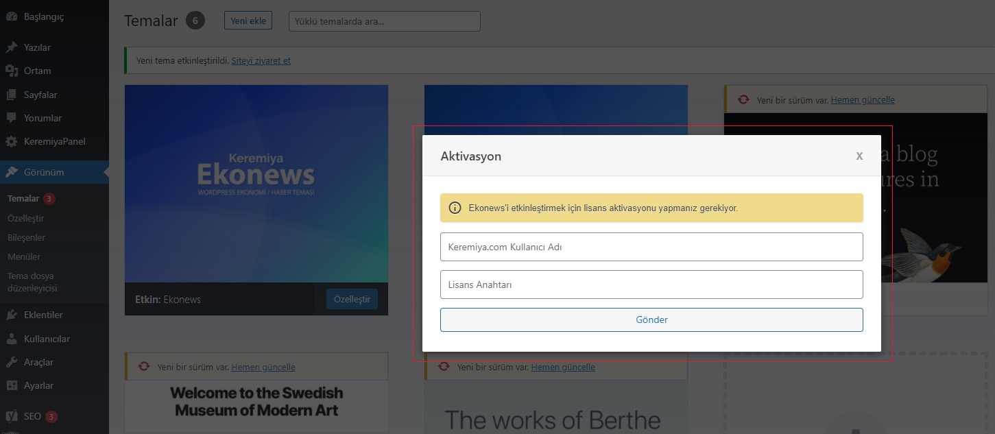The width and height of the screenshot is (995, 434).
Task: Click the Ayarlar settings icon
Action: (x=12, y=385)
